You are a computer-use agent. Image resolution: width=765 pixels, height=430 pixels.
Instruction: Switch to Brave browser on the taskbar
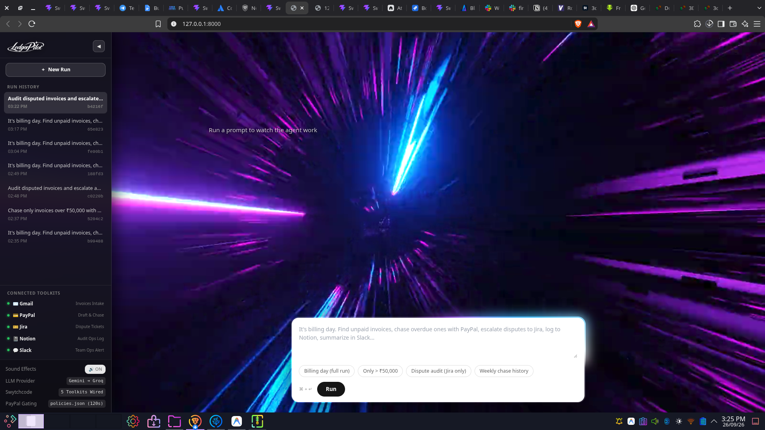(x=195, y=421)
